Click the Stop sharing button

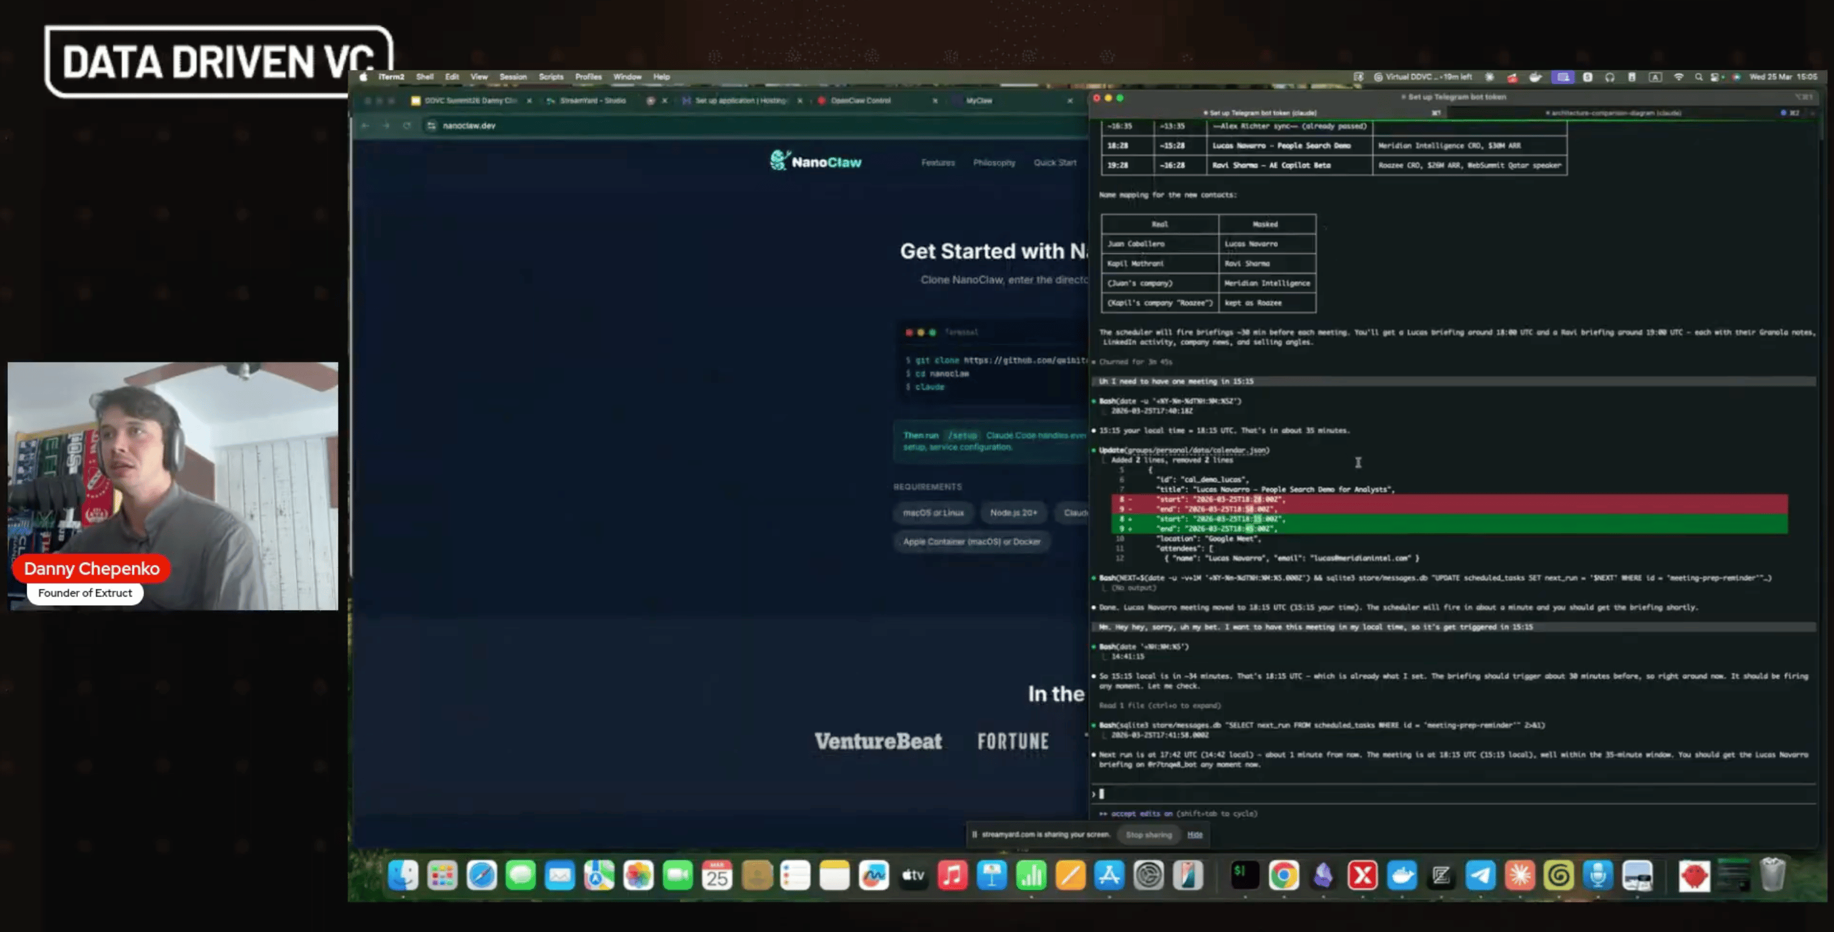tap(1149, 834)
